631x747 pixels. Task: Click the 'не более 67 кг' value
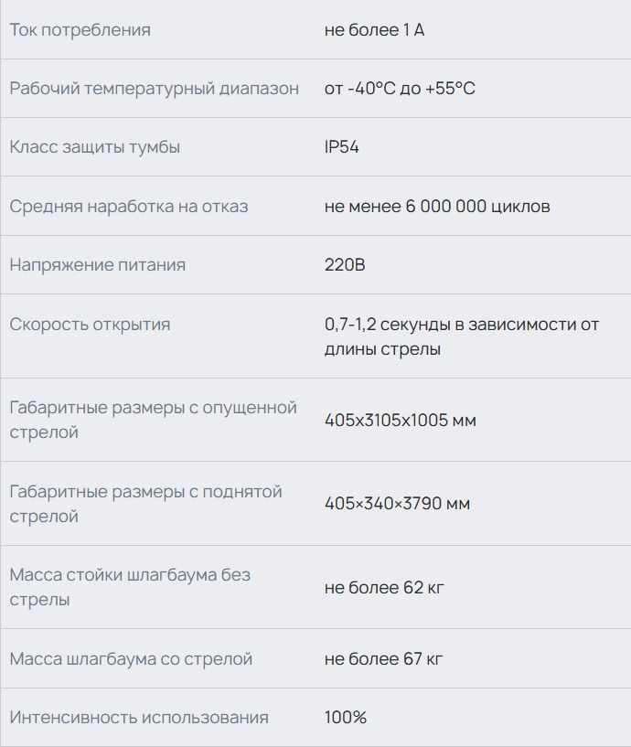(x=384, y=659)
